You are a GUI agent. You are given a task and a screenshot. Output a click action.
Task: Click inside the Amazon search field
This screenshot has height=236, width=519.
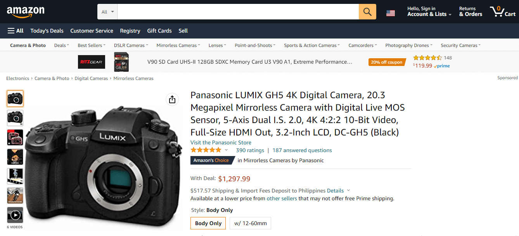tap(238, 12)
